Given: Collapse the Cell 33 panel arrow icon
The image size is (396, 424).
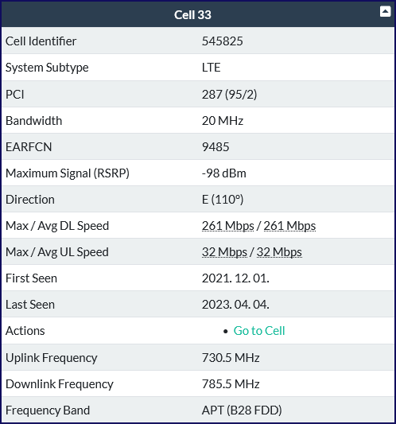Looking at the screenshot, I should click(385, 12).
